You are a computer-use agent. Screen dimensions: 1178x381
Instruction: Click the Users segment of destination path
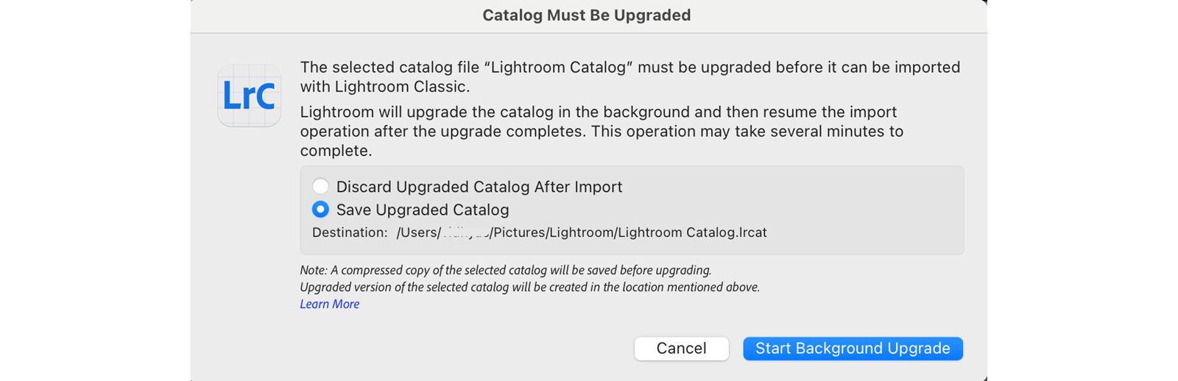417,233
